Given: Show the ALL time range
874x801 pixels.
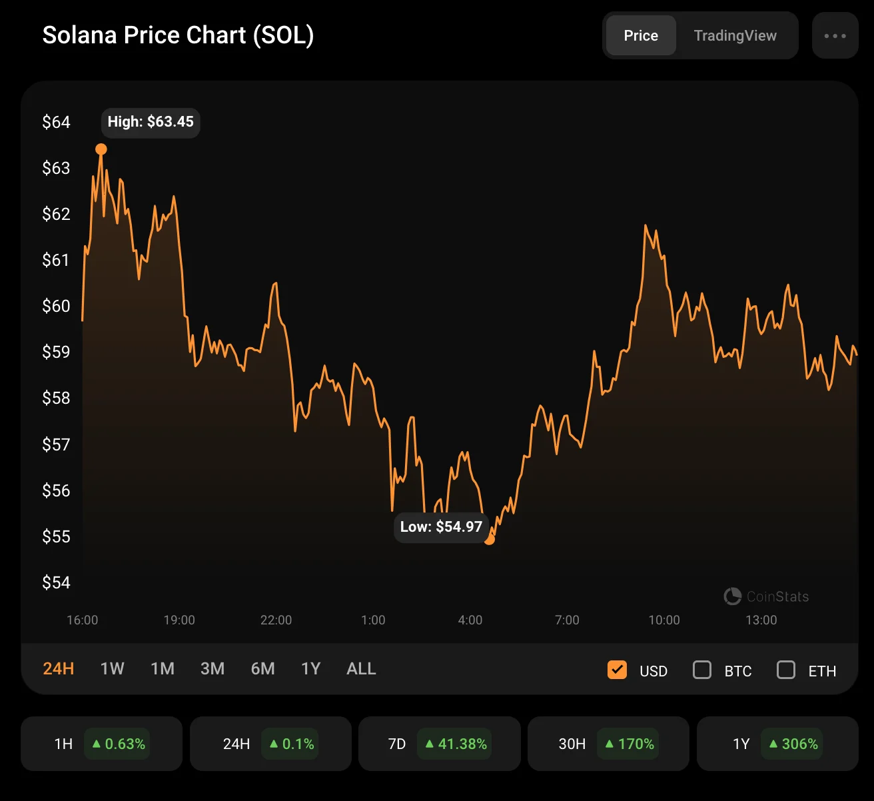Looking at the screenshot, I should pos(361,669).
